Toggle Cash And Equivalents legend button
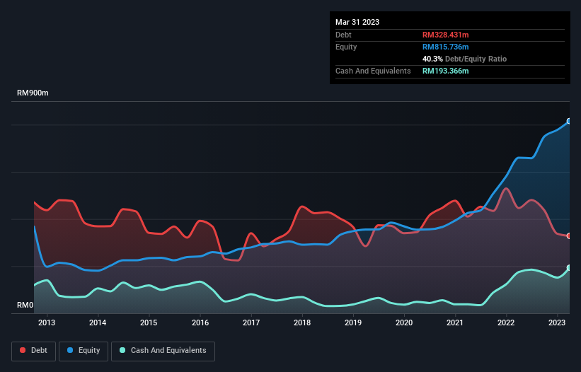 [163, 351]
